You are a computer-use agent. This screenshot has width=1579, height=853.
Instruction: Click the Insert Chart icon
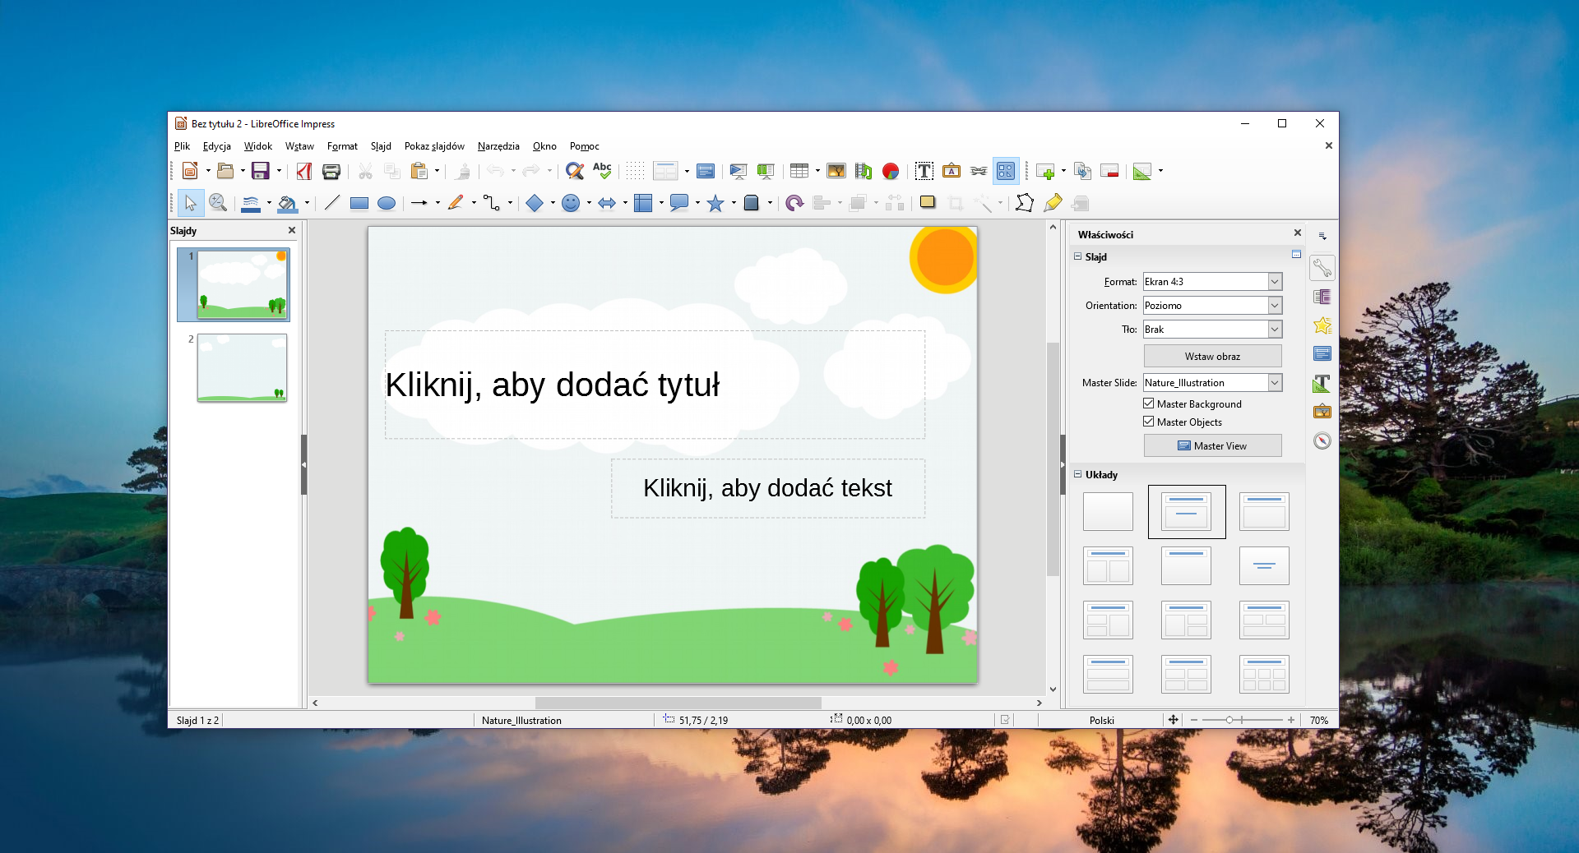[890, 171]
